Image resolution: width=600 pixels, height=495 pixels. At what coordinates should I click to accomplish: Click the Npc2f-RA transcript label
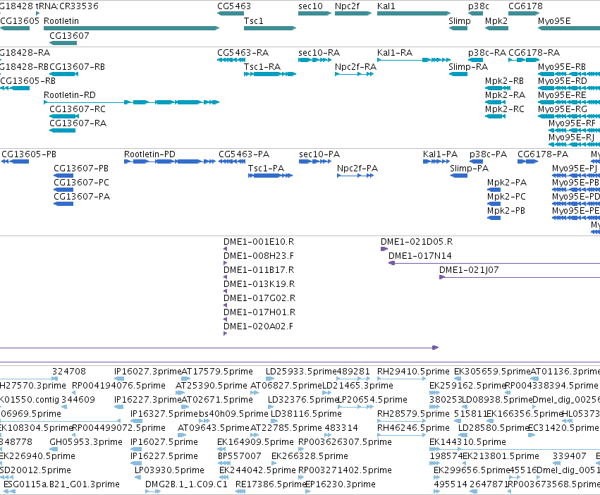(355, 67)
